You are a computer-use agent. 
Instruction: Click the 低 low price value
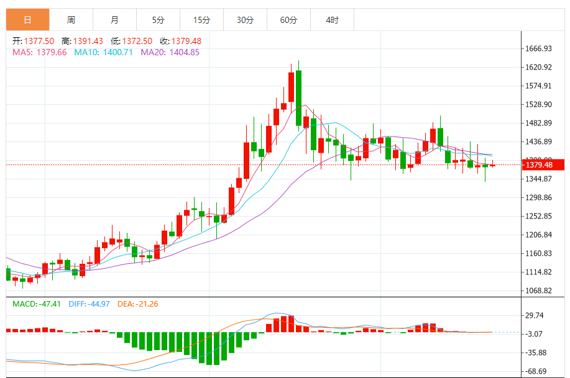click(x=136, y=41)
